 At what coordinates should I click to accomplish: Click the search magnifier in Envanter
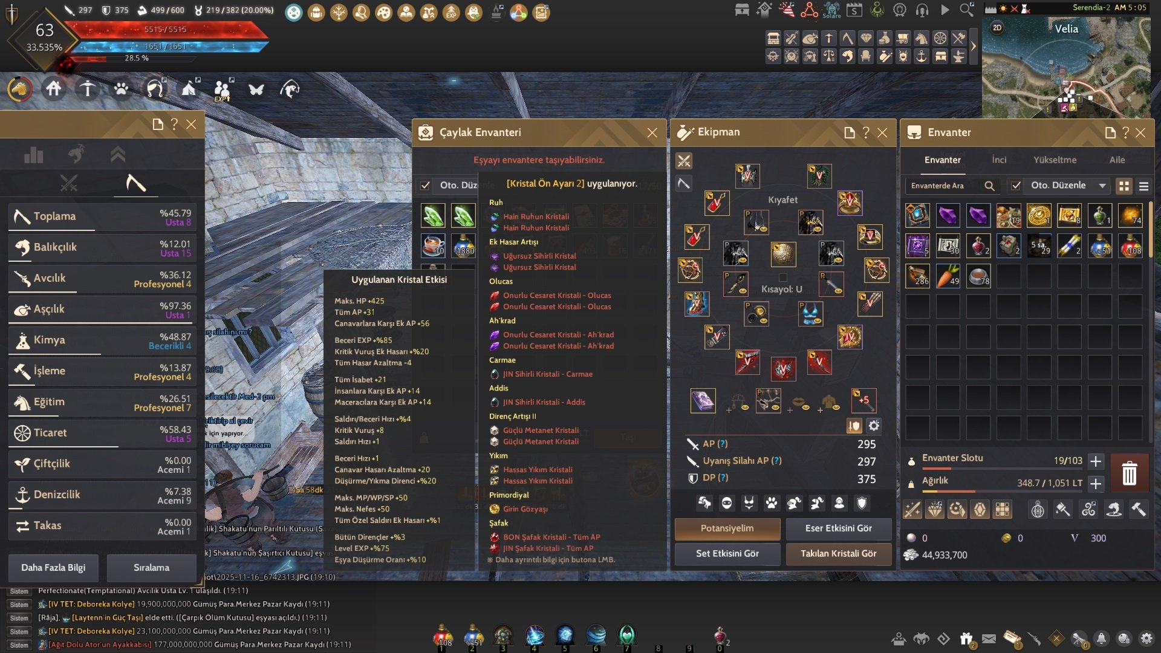989,186
